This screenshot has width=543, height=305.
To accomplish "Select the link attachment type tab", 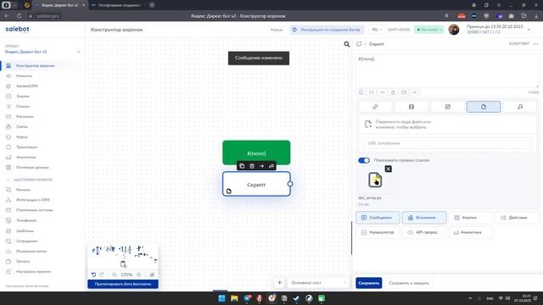I will click(x=375, y=107).
